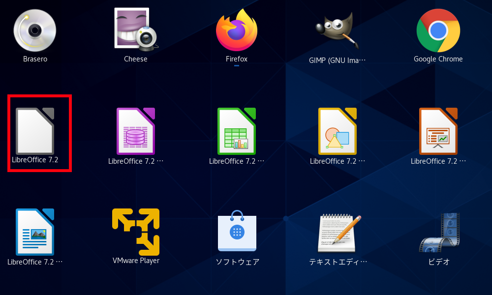Launch the Cheese webcam app icon
Viewport: 492px width, 295px height.
coord(136,29)
